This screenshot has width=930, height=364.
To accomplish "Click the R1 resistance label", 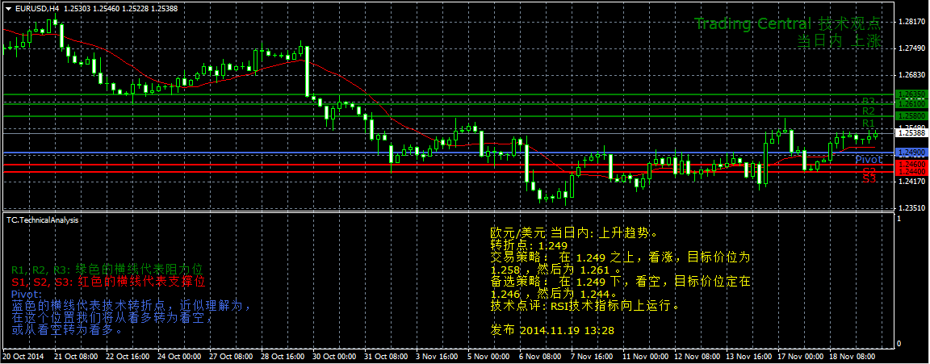I will pos(869,123).
